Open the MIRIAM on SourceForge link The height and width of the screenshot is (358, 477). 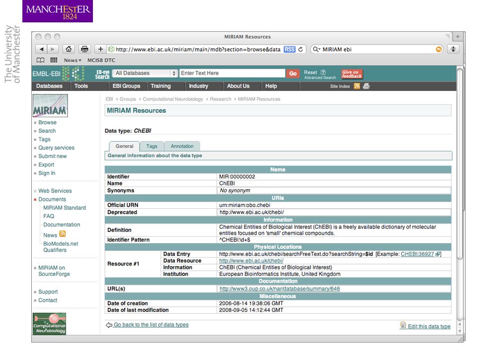tap(54, 271)
